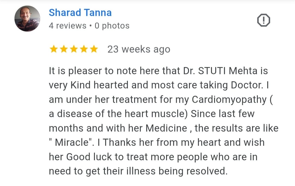295x186 pixels.
Task: Click the second yellow rating star
Action: (x=64, y=49)
